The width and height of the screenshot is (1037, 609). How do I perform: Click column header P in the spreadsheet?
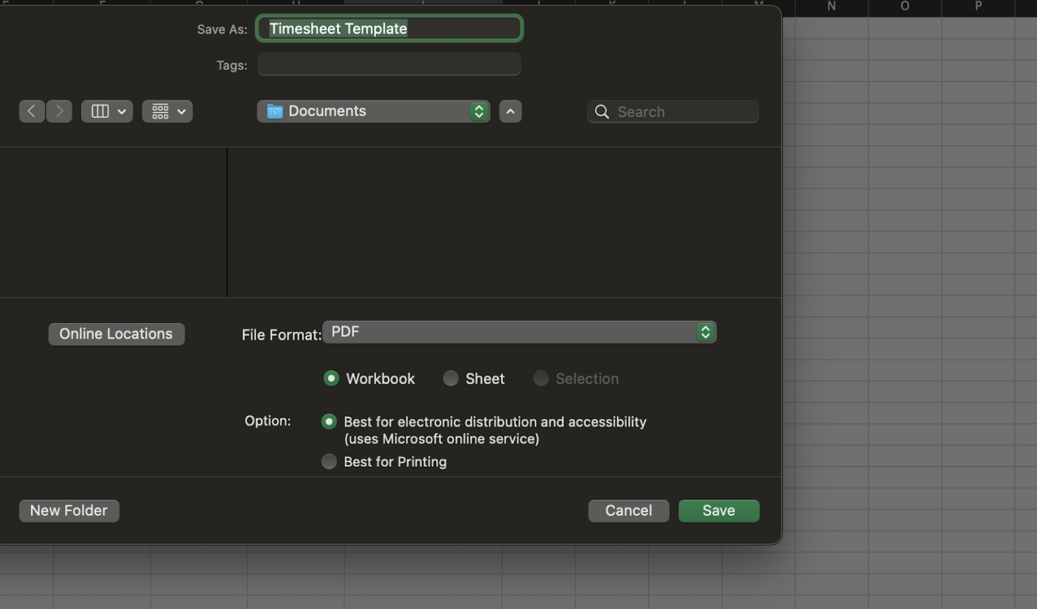pos(978,7)
